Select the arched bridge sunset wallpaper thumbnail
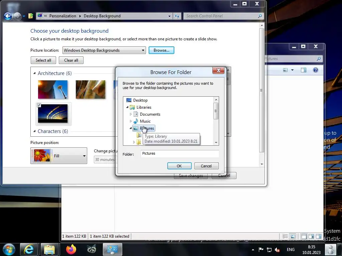Screen dimensions: 342x256 point(53,113)
